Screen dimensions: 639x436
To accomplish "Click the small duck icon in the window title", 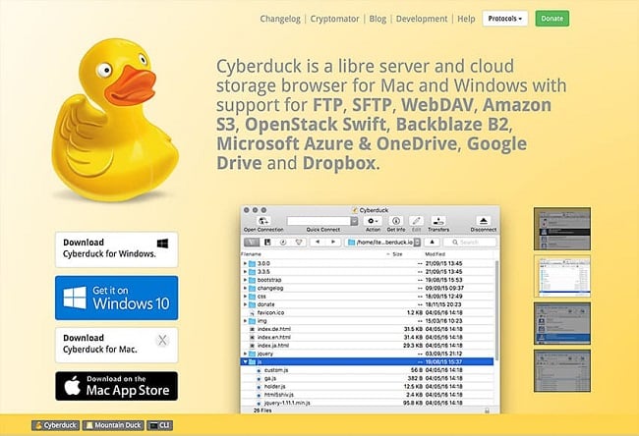I will click(355, 210).
